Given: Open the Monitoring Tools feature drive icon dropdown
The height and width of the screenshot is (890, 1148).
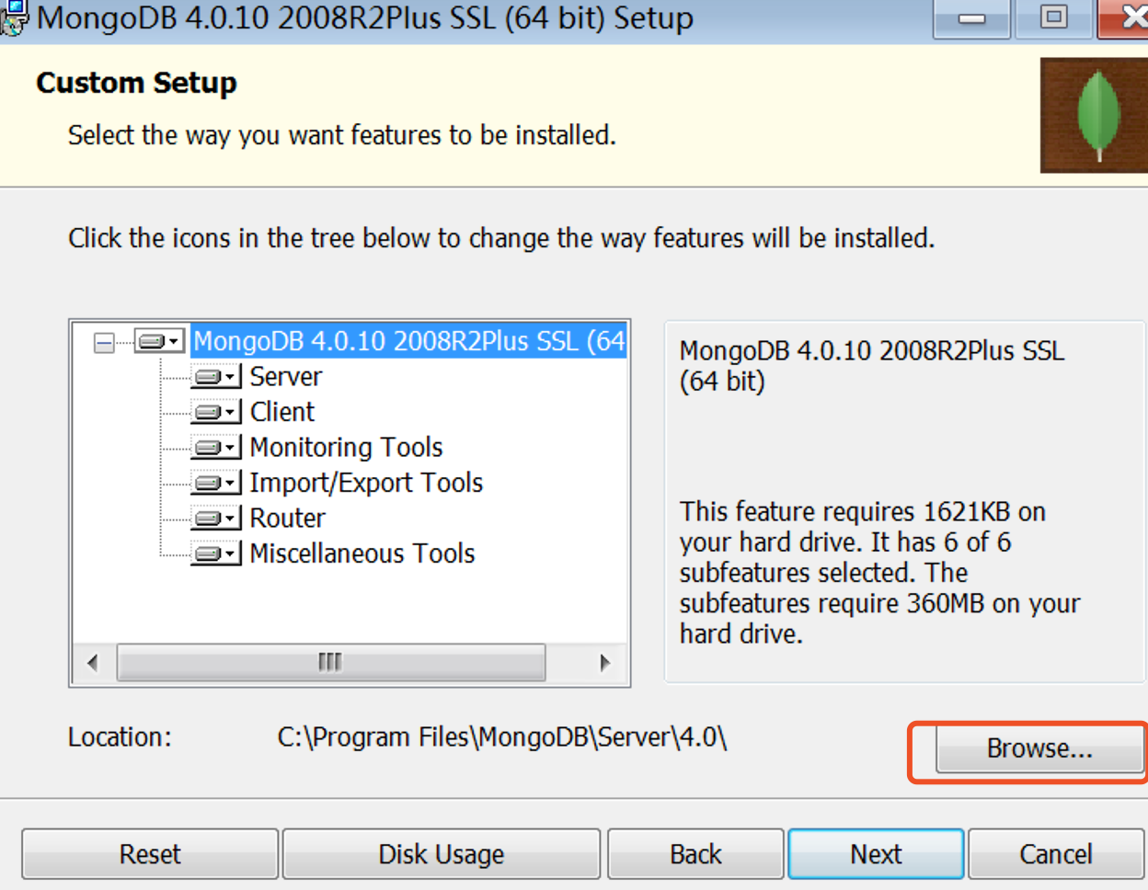Looking at the screenshot, I should (x=216, y=447).
